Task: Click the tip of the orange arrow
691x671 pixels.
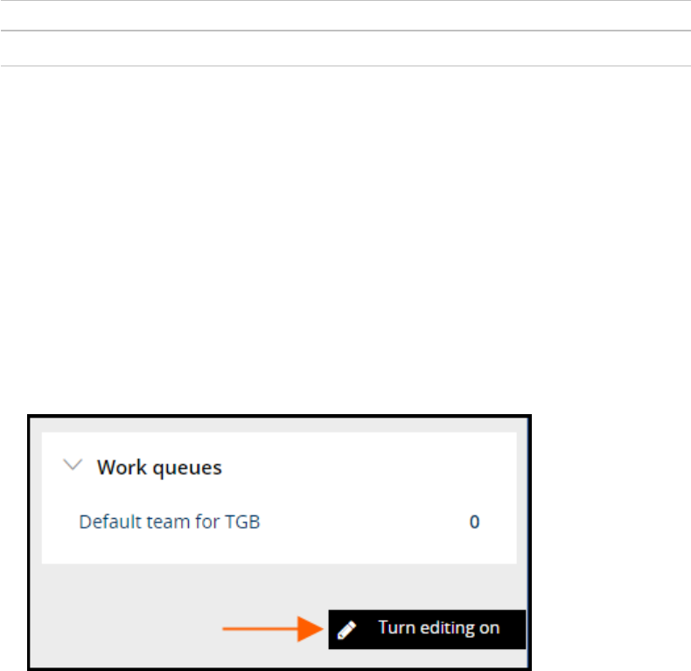Action: click(319, 629)
